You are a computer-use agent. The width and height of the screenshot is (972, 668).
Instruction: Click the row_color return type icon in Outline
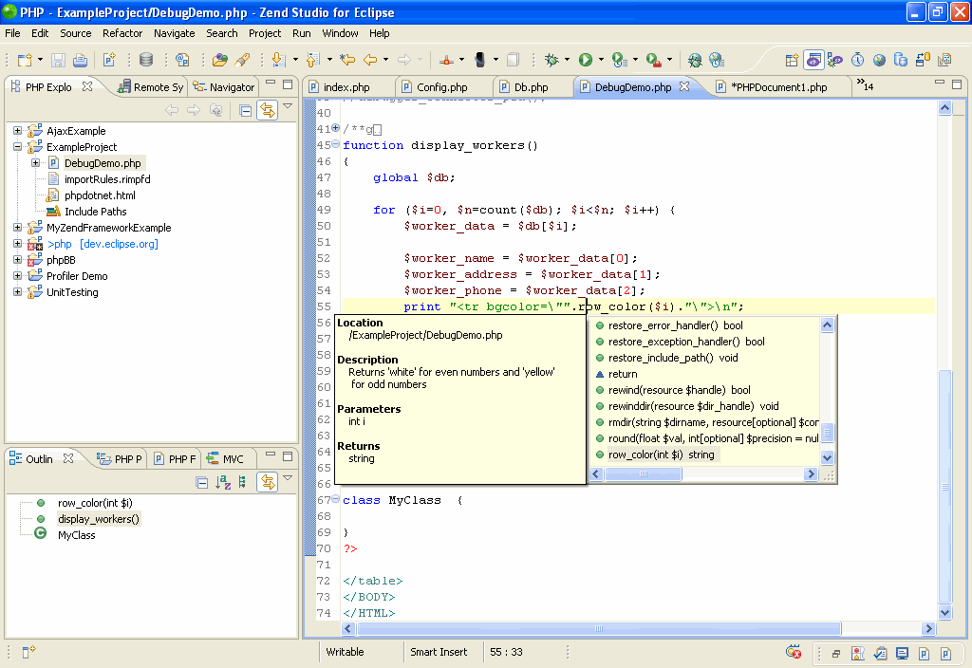point(41,503)
